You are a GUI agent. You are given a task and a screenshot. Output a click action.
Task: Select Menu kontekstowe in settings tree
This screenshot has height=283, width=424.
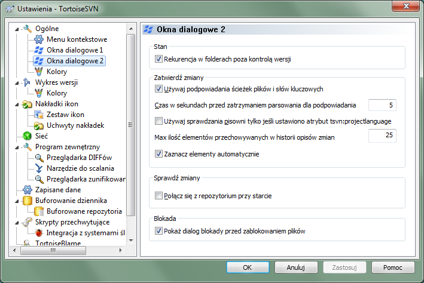(x=77, y=39)
